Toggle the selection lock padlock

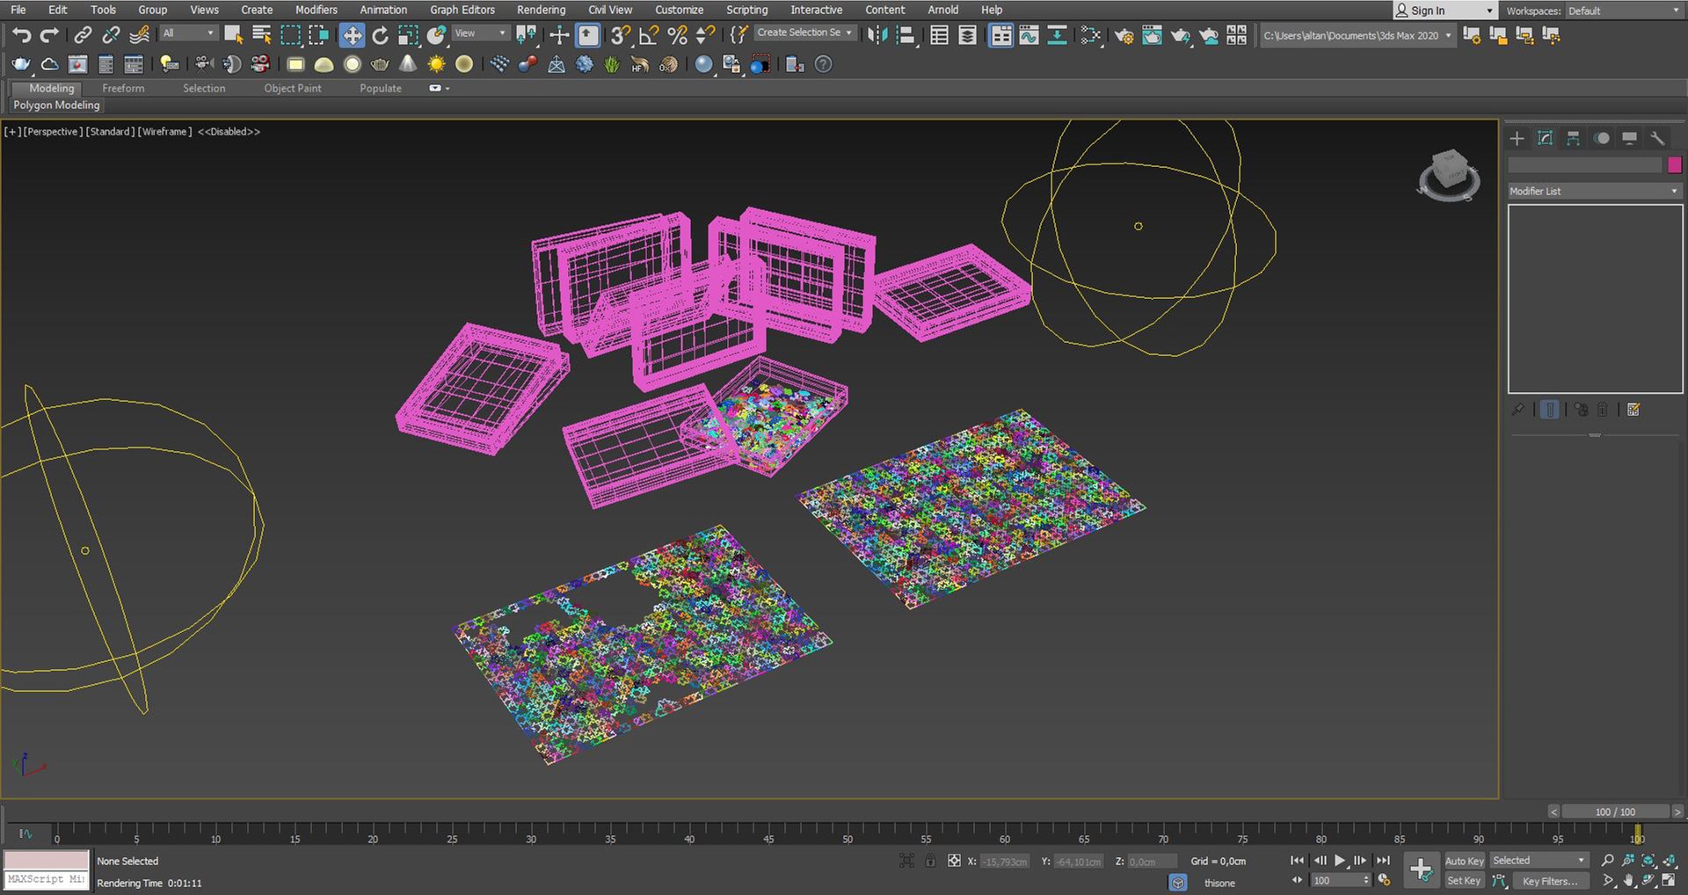(930, 861)
